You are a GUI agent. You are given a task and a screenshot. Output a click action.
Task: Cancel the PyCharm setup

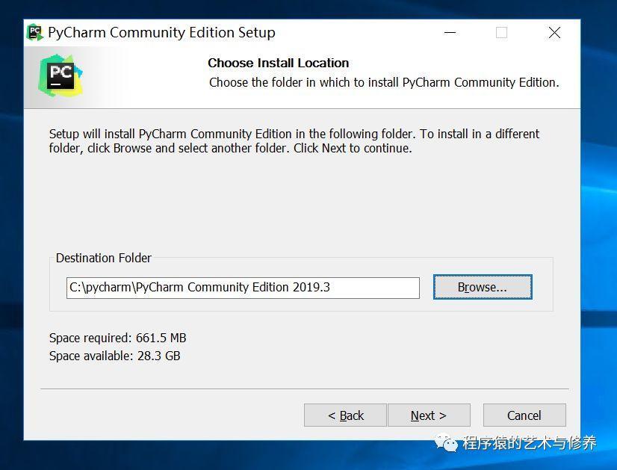[x=524, y=415]
